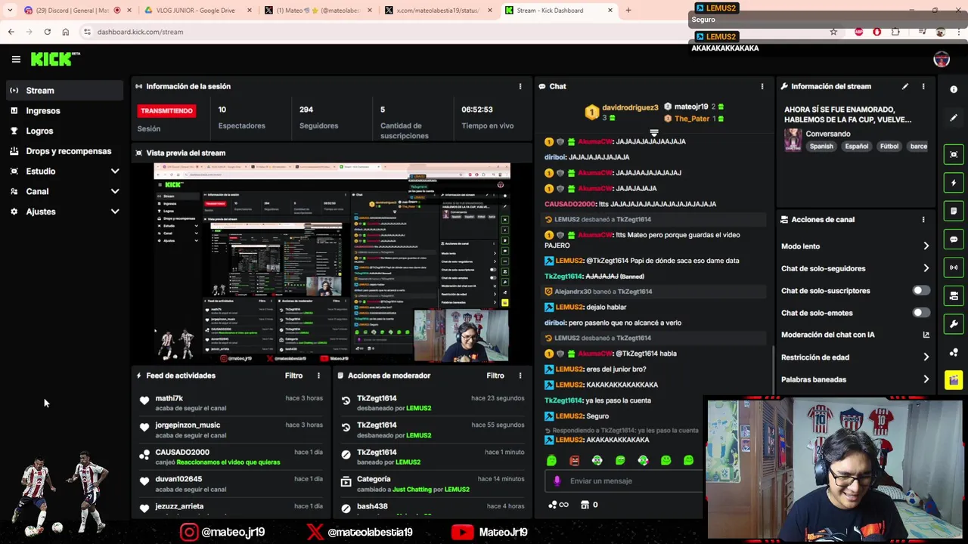Select the Español tag

(x=857, y=147)
